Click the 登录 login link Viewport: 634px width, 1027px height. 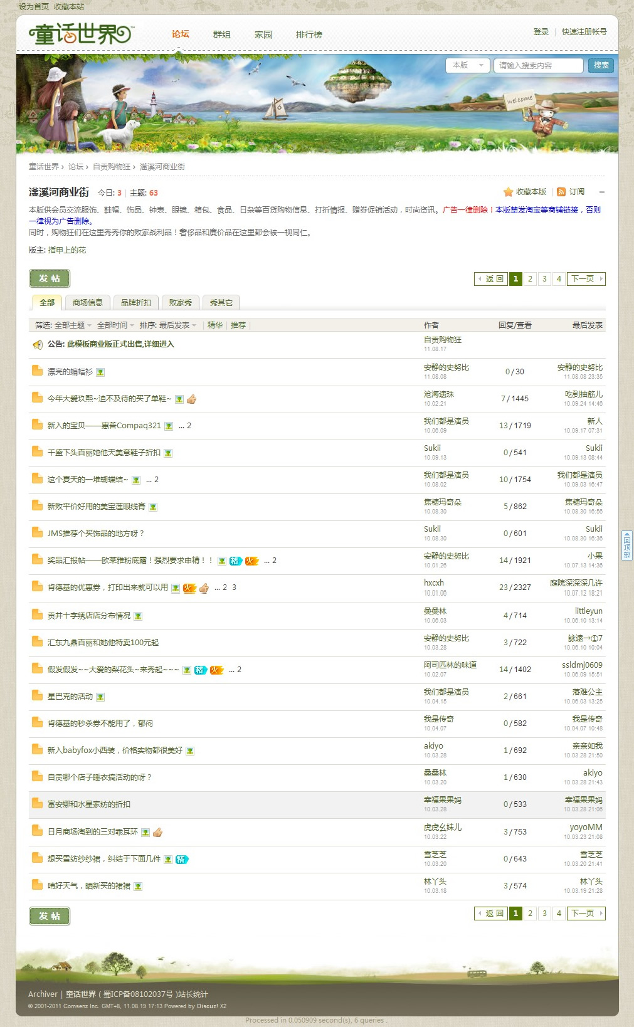pos(541,32)
